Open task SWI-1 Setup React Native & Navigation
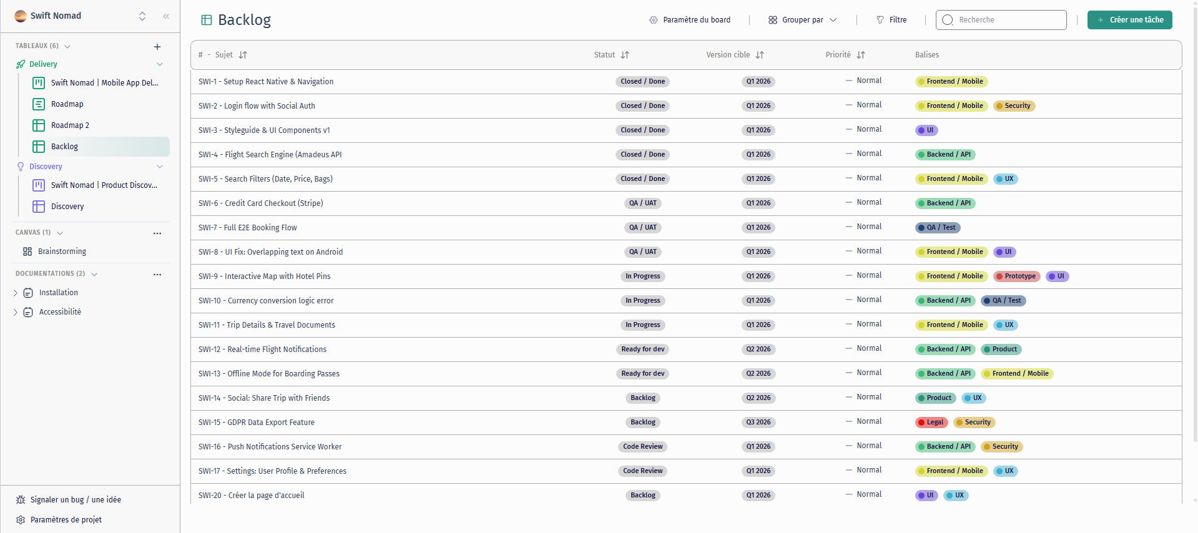The image size is (1198, 533). (266, 82)
